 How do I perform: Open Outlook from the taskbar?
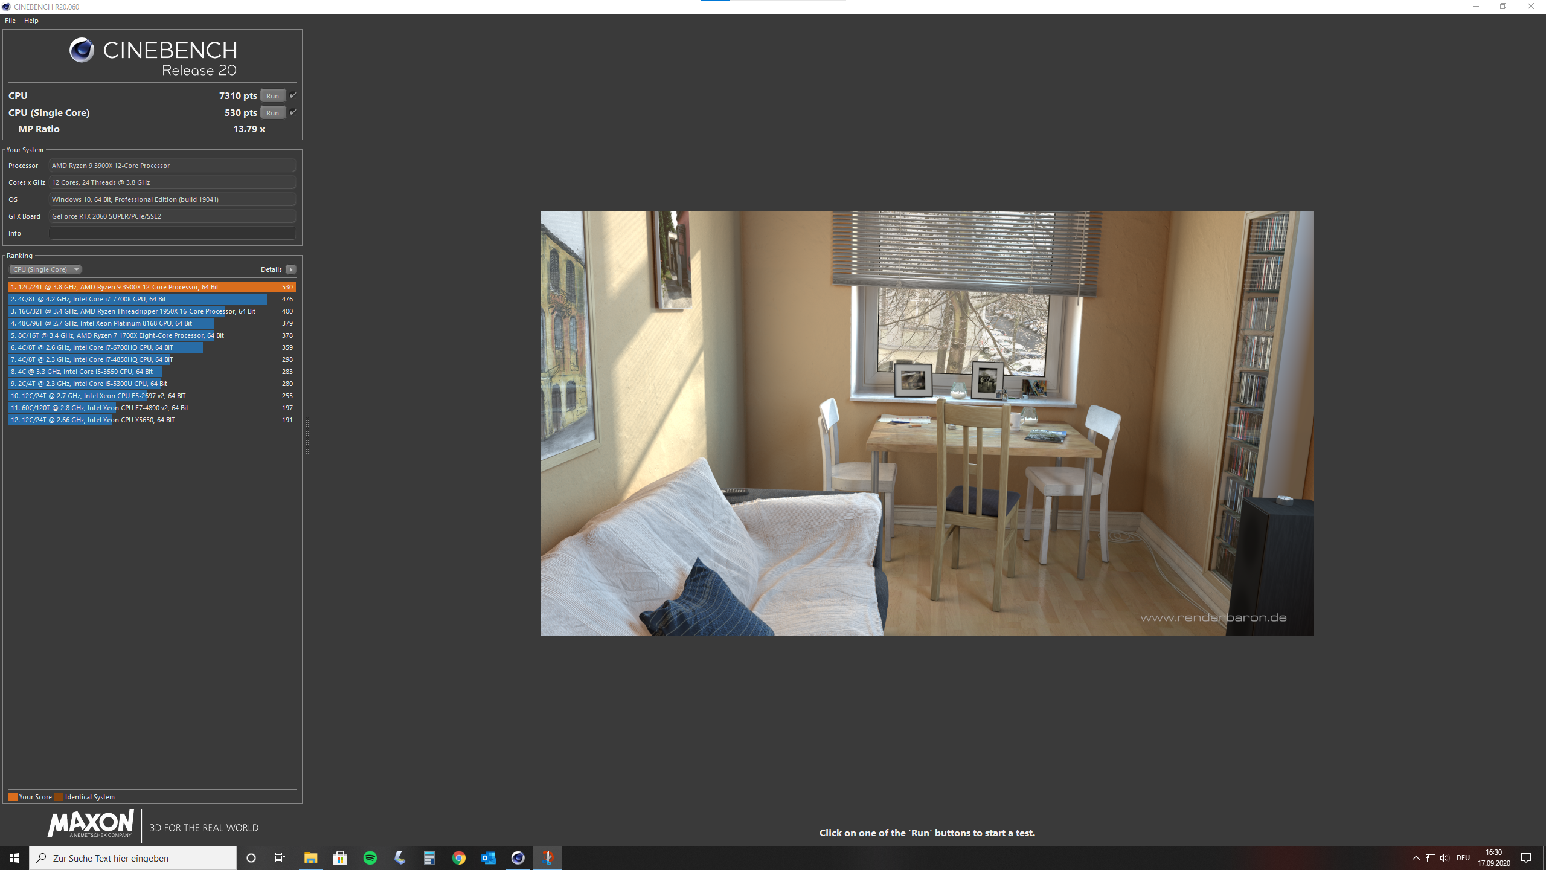[489, 857]
